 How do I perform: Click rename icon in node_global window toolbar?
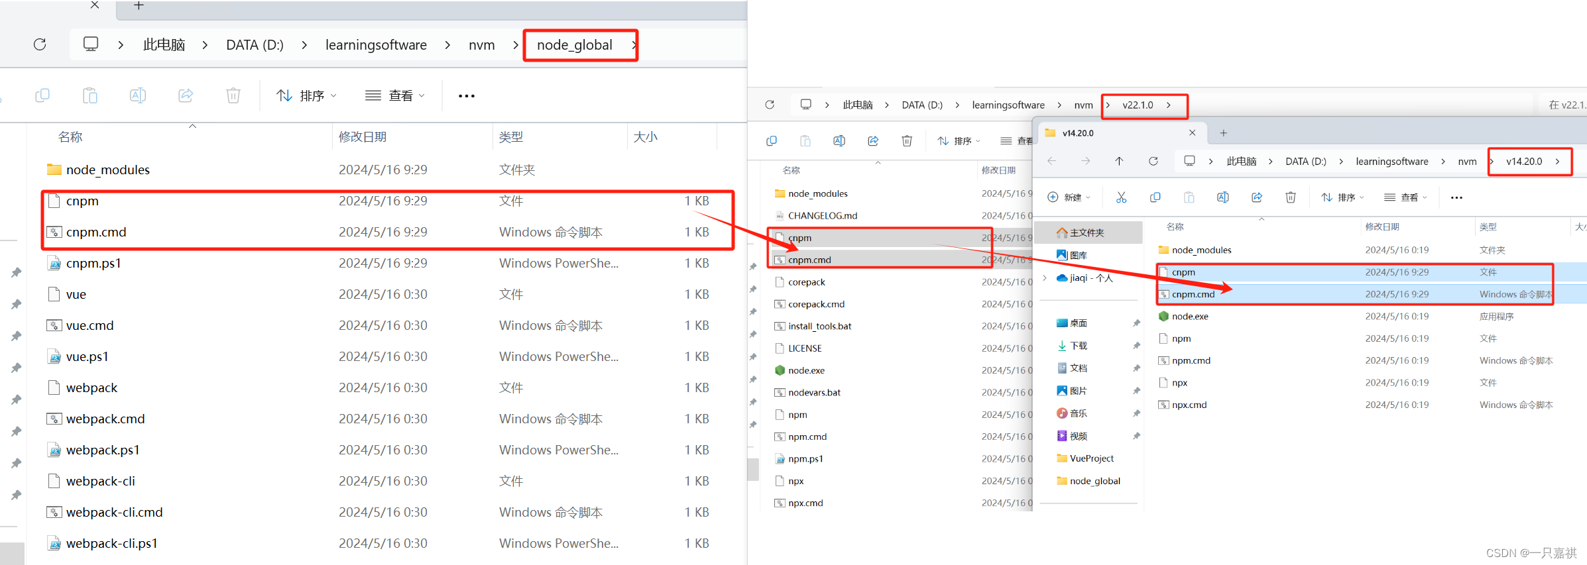[138, 95]
